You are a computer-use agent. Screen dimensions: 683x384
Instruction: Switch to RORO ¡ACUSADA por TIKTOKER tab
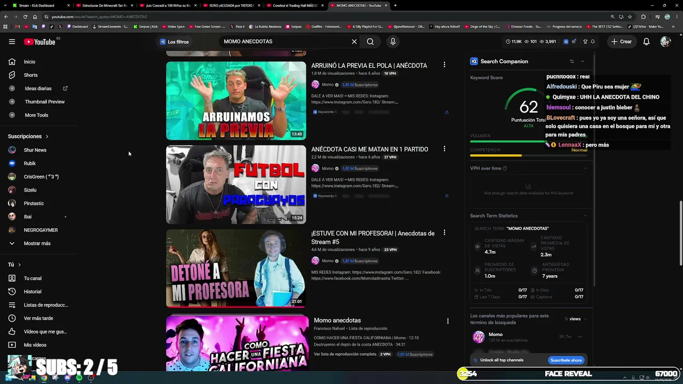coord(231,5)
